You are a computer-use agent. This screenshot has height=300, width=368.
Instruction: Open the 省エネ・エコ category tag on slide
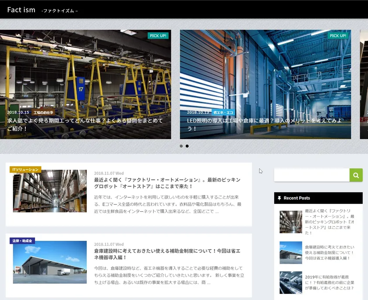click(223, 113)
